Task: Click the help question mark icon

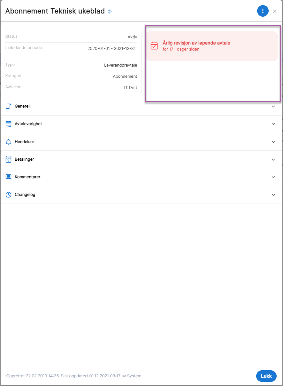Action: (x=110, y=12)
